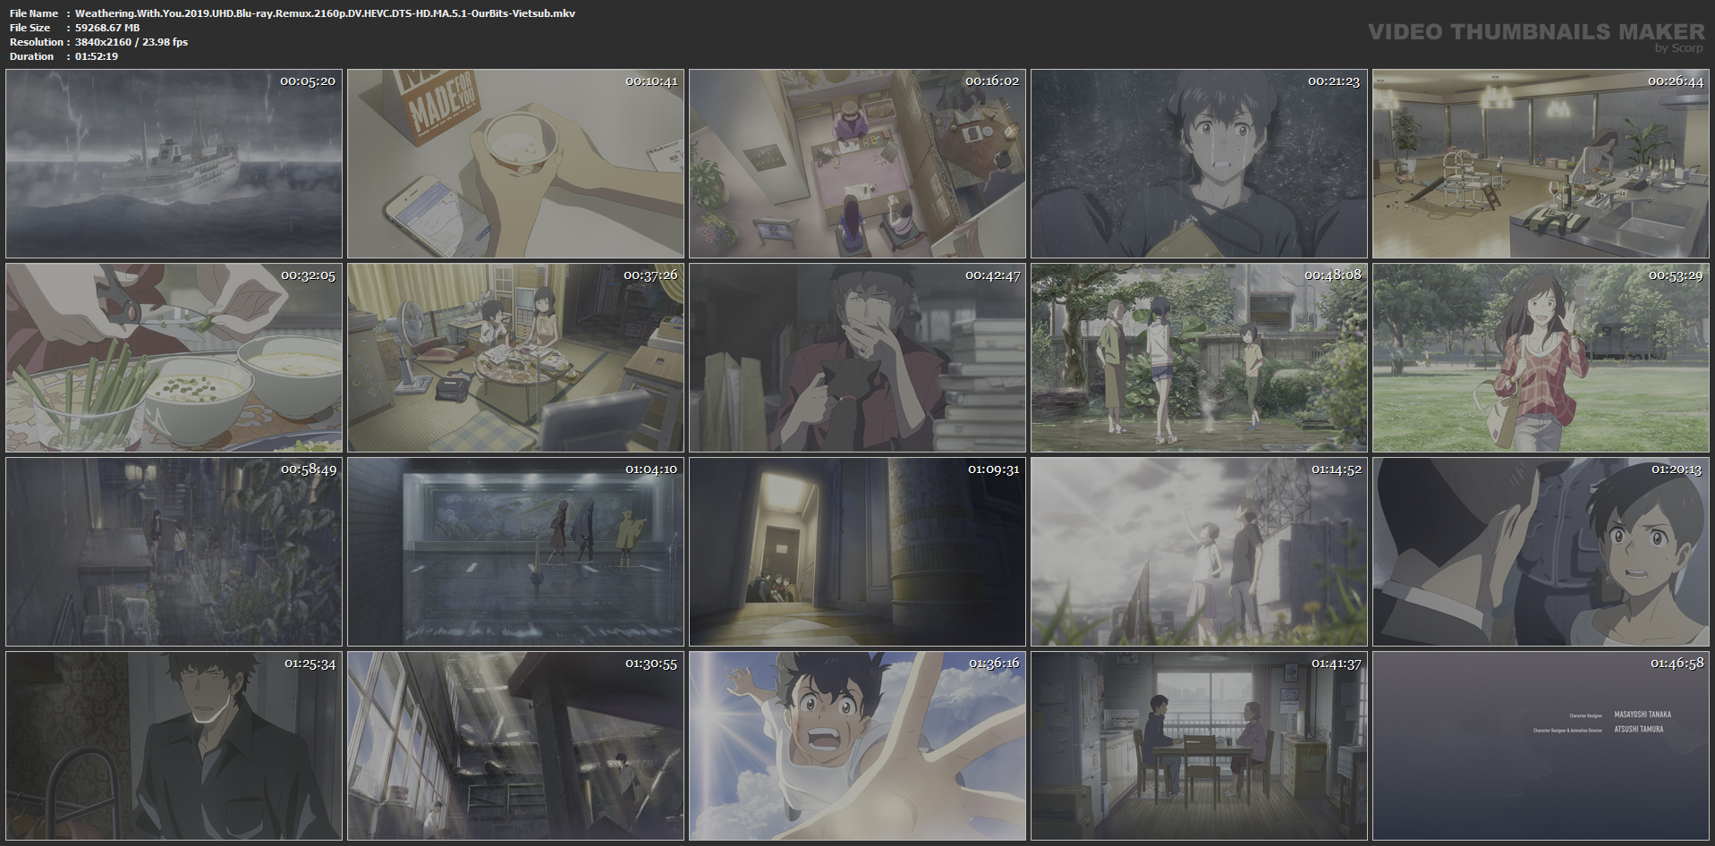Screen dimensions: 1715x846
Task: Select the 00:16:02 overhead room thumbnail
Action: (857, 164)
